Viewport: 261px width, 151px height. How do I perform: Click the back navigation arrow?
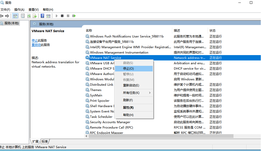[2, 16]
